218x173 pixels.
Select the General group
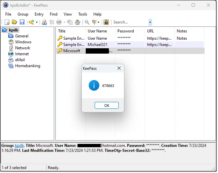(x=22, y=36)
